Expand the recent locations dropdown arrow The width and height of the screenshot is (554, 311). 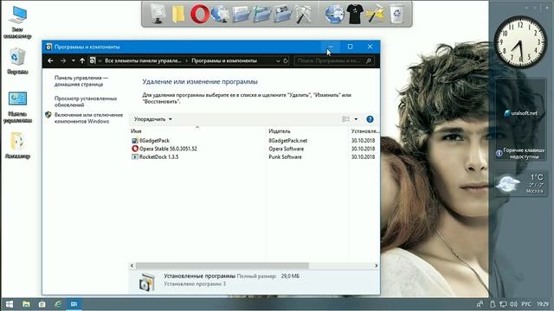73,60
